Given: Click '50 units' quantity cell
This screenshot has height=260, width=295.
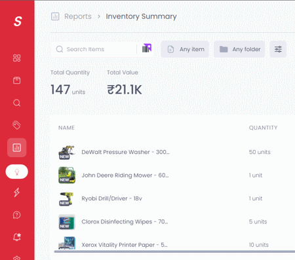Looking at the screenshot, I should tap(260, 152).
